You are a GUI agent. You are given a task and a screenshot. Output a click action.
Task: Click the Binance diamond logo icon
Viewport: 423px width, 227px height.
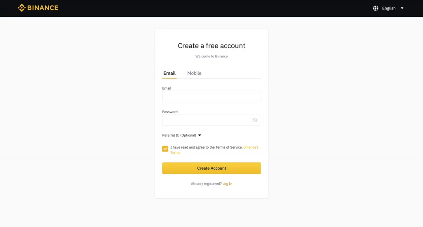click(x=21, y=8)
